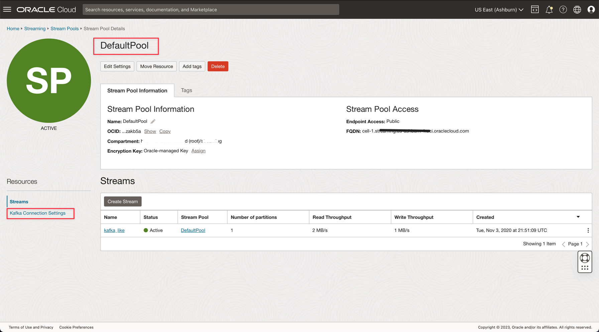This screenshot has width=599, height=332.
Task: Click the Move Resource button
Action: [156, 66]
